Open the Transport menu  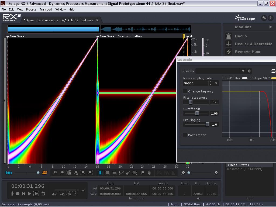pyautogui.click(x=46, y=9)
